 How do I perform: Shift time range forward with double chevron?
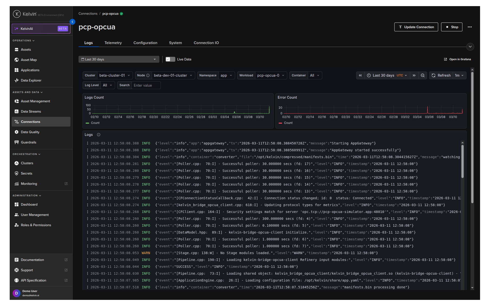(414, 75)
